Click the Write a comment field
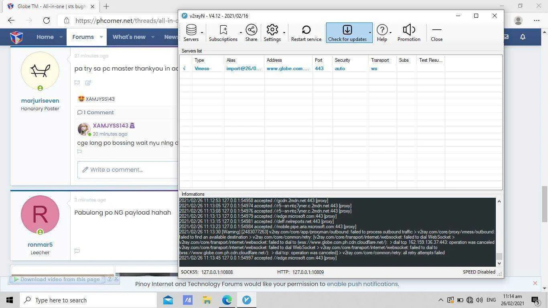548x308 pixels. point(128,170)
